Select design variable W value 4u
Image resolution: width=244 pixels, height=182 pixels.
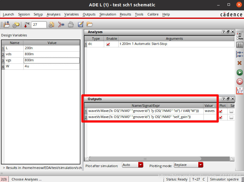coord(51,66)
